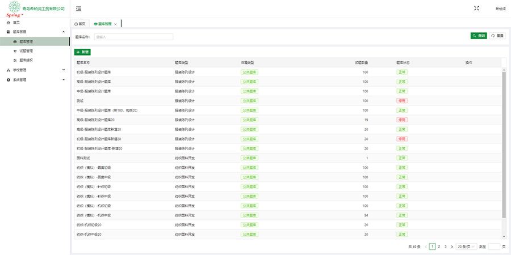Go to page 2 in pagination
Image resolution: width=511 pixels, height=255 pixels.
coord(439,247)
